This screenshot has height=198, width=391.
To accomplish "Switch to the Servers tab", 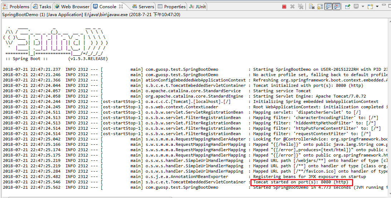I will pyautogui.click(x=143, y=7).
